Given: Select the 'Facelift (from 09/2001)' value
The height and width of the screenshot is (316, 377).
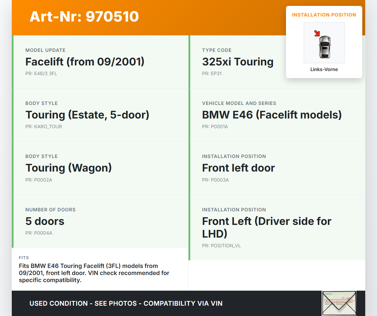Looking at the screenshot, I should [x=85, y=62].
